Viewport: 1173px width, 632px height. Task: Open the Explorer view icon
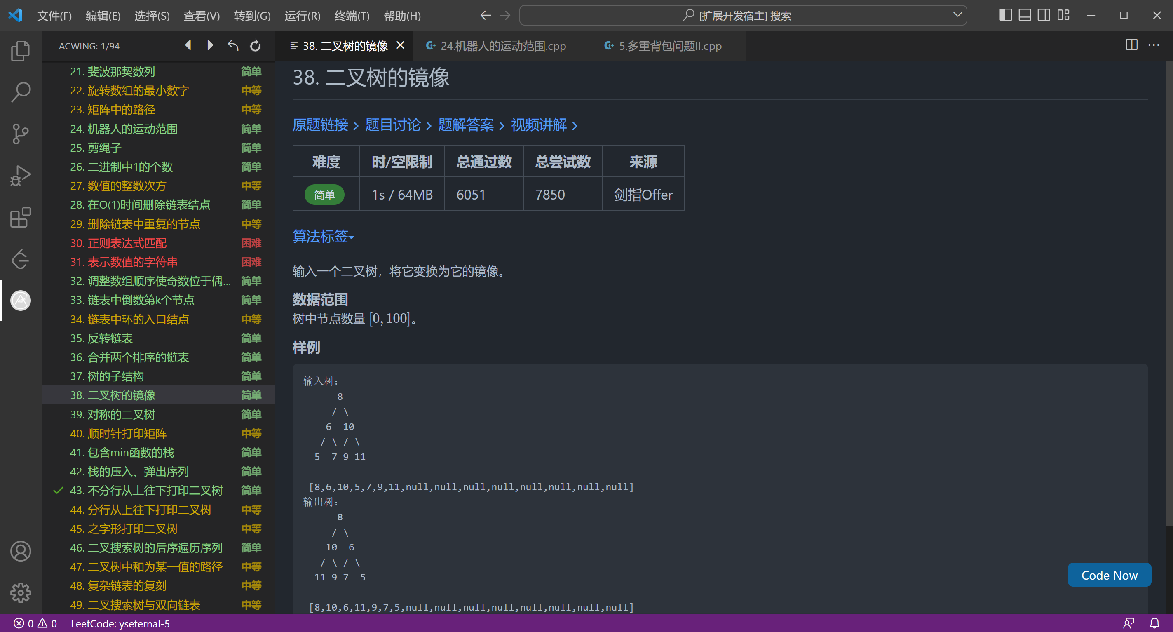[21, 51]
